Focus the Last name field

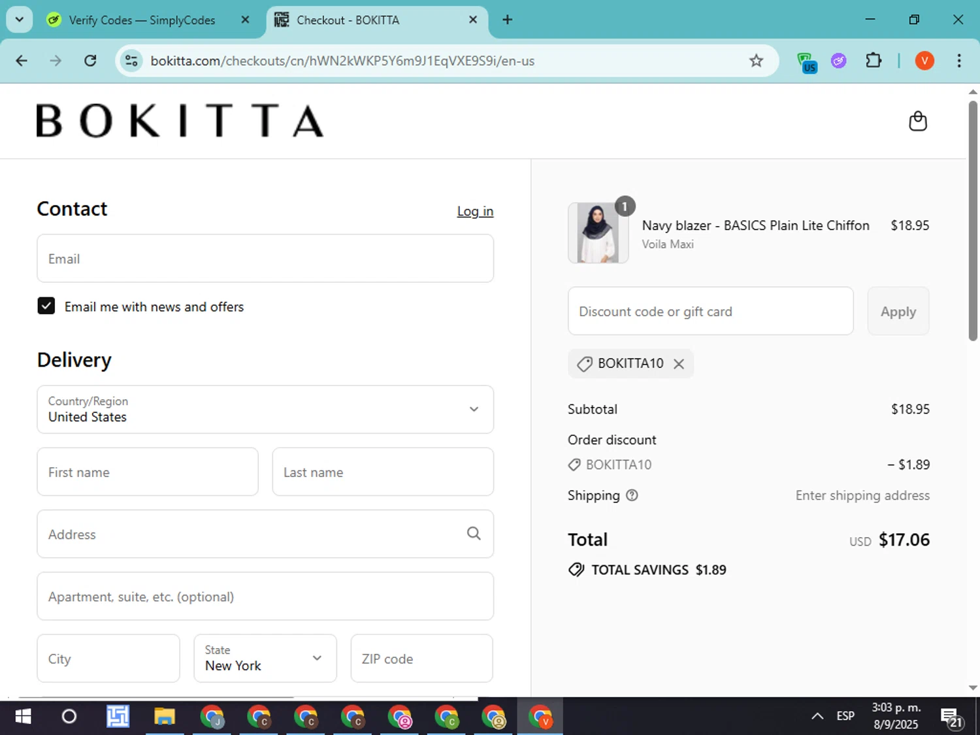point(383,472)
